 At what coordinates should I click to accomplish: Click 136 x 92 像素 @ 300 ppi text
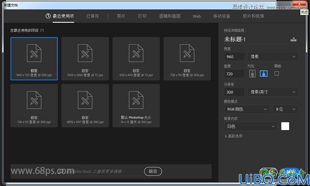(34, 122)
